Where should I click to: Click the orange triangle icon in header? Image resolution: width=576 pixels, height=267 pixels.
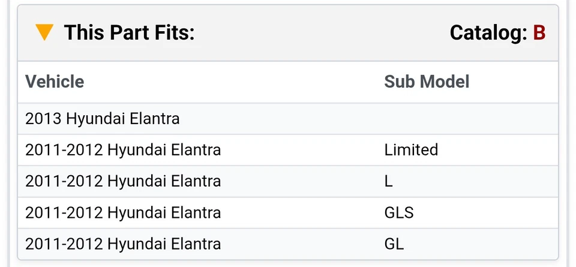tap(44, 32)
